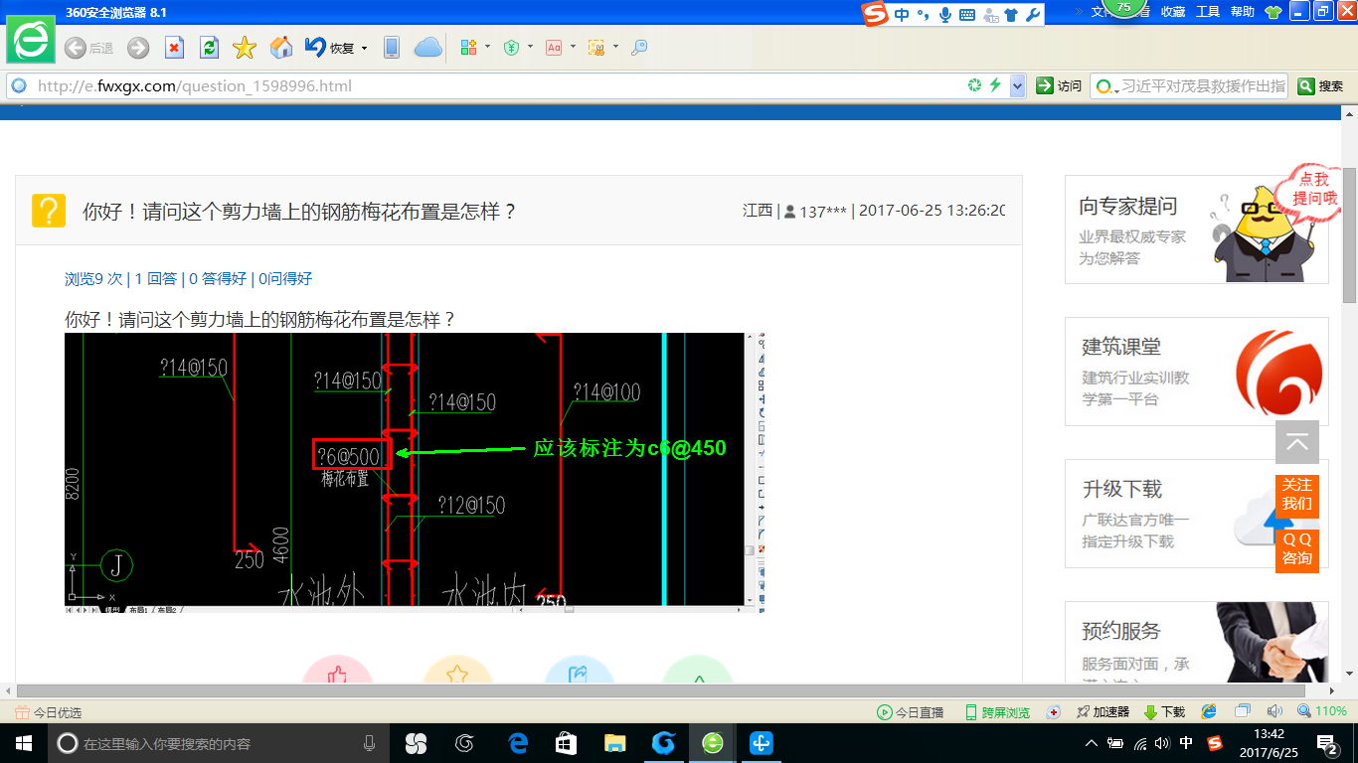1358x763 pixels.
Task: Go to the browser home page icon
Action: (281, 48)
